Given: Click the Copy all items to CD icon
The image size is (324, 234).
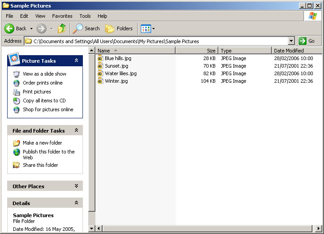Looking at the screenshot, I should coord(16,101).
